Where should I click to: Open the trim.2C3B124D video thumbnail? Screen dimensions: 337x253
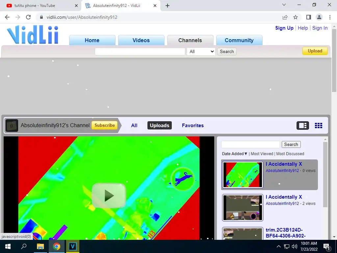(x=243, y=234)
